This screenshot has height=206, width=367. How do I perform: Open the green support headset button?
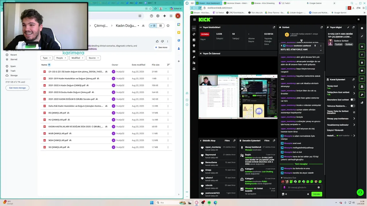pyautogui.click(x=360, y=192)
